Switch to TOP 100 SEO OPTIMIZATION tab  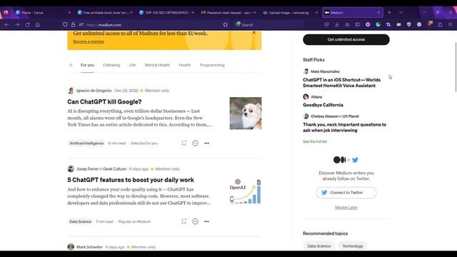click(x=167, y=13)
